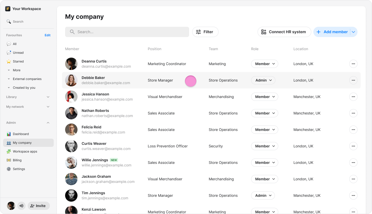
Task: Click the Settings gear icon
Action: 9,169
